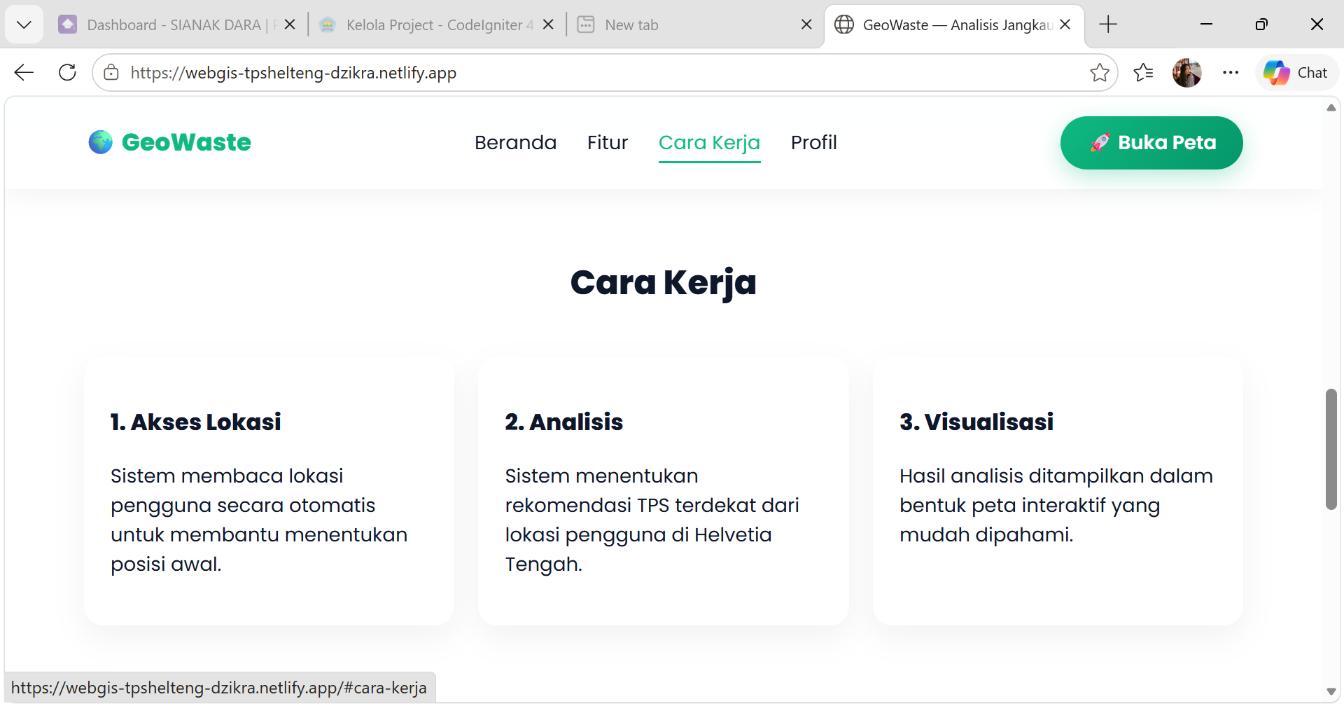Screen dimensions: 1344x706
Task: Close the Dashboard SIANAK DARA tab
Action: click(290, 25)
